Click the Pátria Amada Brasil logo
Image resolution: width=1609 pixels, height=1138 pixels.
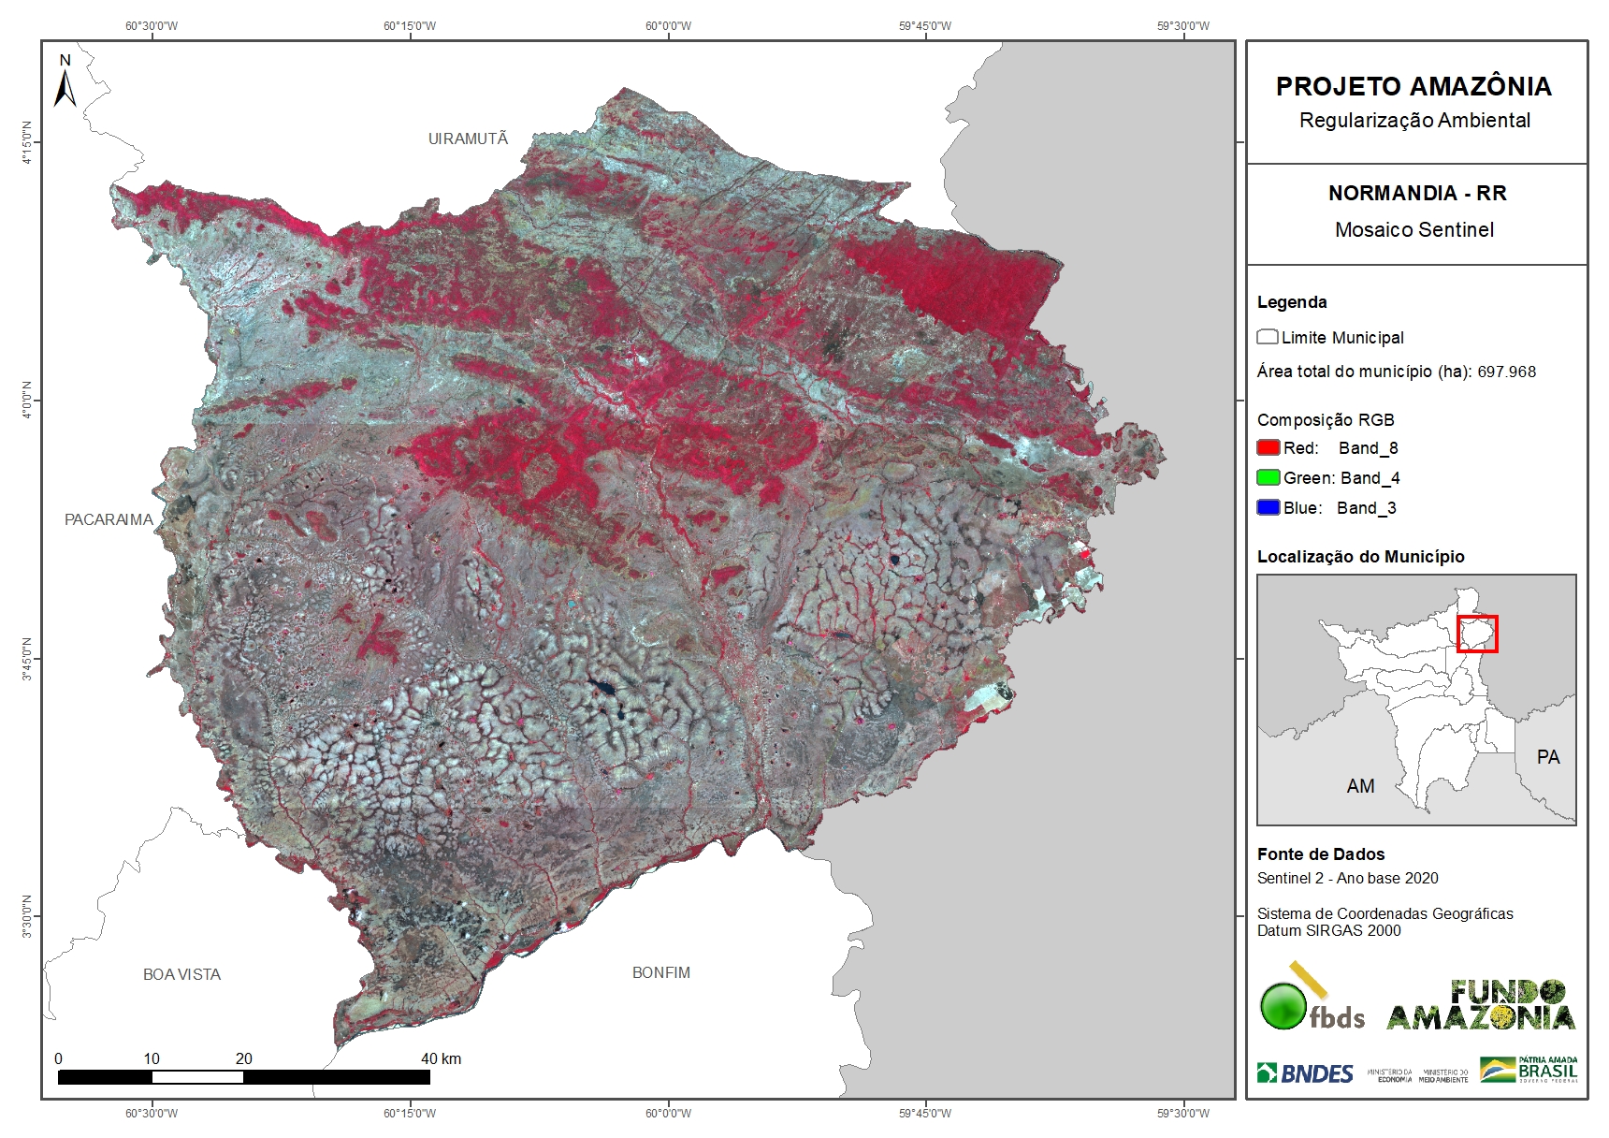(x=1529, y=1070)
